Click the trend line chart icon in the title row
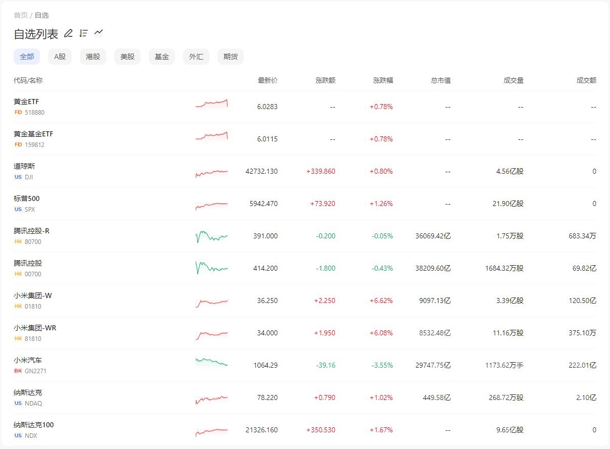The height and width of the screenshot is (449, 610). coord(98,32)
